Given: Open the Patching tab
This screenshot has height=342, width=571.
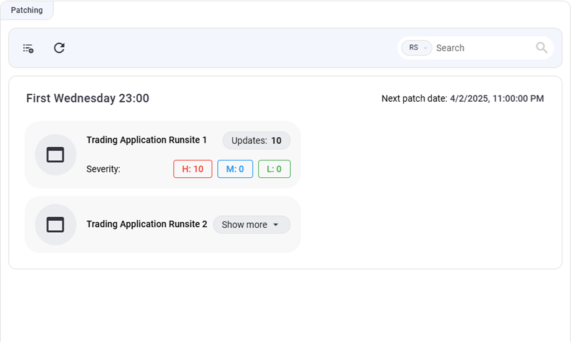Looking at the screenshot, I should coord(27,10).
